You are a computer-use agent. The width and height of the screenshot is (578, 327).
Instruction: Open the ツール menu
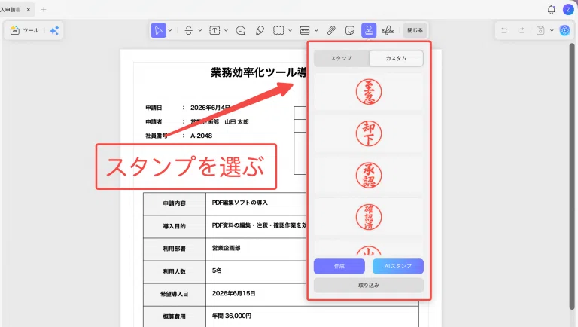(x=25, y=30)
